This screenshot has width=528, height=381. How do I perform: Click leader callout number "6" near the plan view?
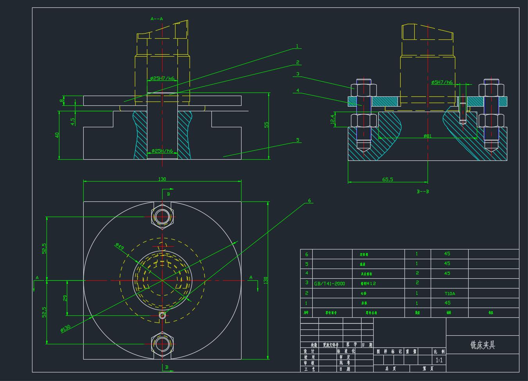tap(309, 201)
